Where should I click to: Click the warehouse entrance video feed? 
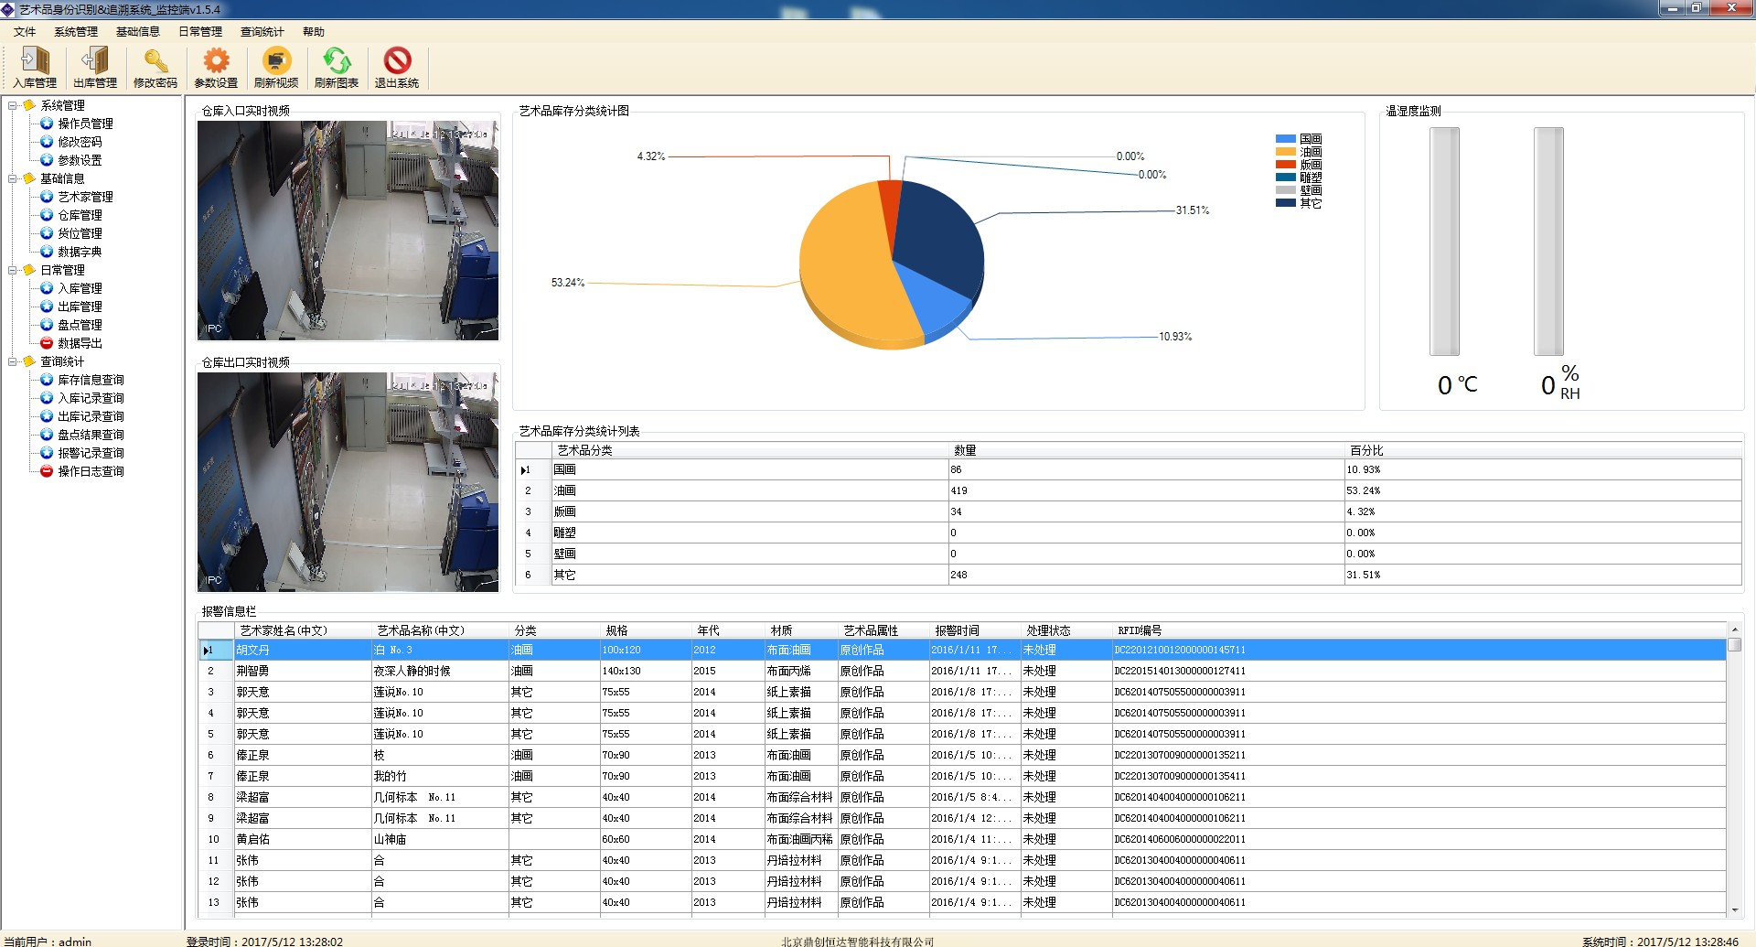pyautogui.click(x=348, y=231)
